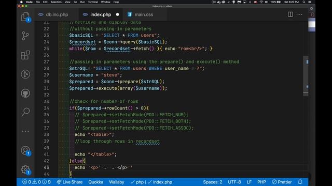Click "steve" string on line 29

(x=110, y=75)
